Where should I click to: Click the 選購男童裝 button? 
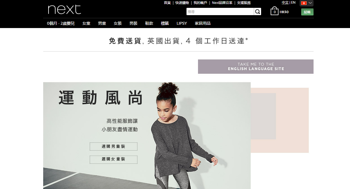click(x=114, y=147)
